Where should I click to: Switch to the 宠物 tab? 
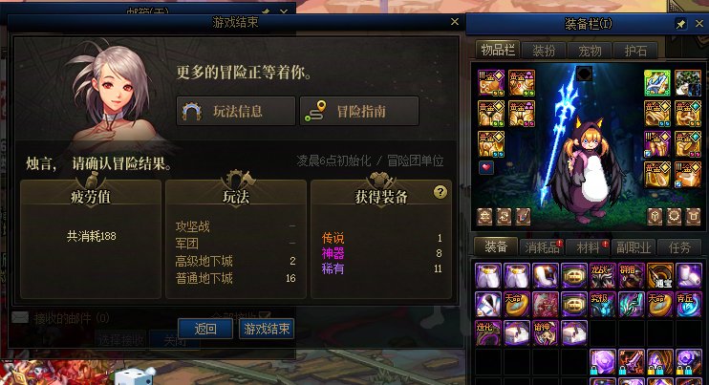pos(590,51)
